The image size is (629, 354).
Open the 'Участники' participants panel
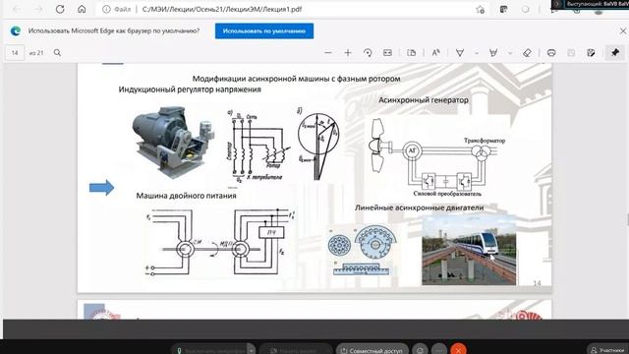click(x=608, y=350)
